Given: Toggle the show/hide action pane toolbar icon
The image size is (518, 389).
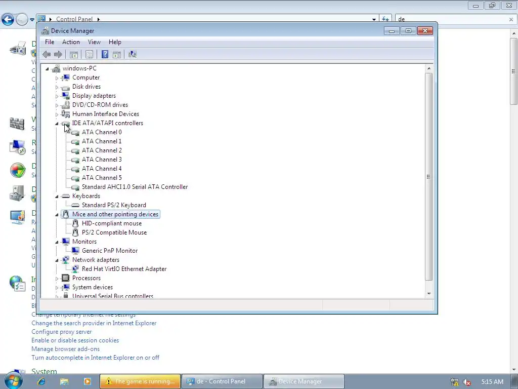Looking at the screenshot, I should 117,54.
